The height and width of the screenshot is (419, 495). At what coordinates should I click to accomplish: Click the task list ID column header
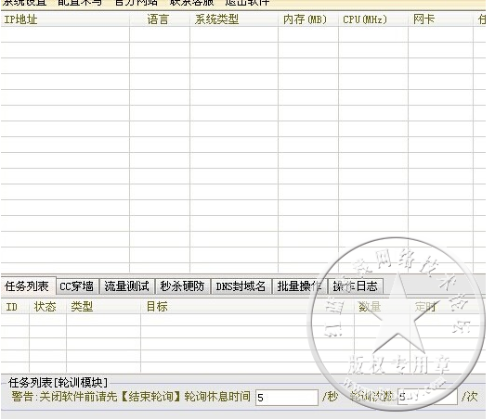tap(15, 307)
